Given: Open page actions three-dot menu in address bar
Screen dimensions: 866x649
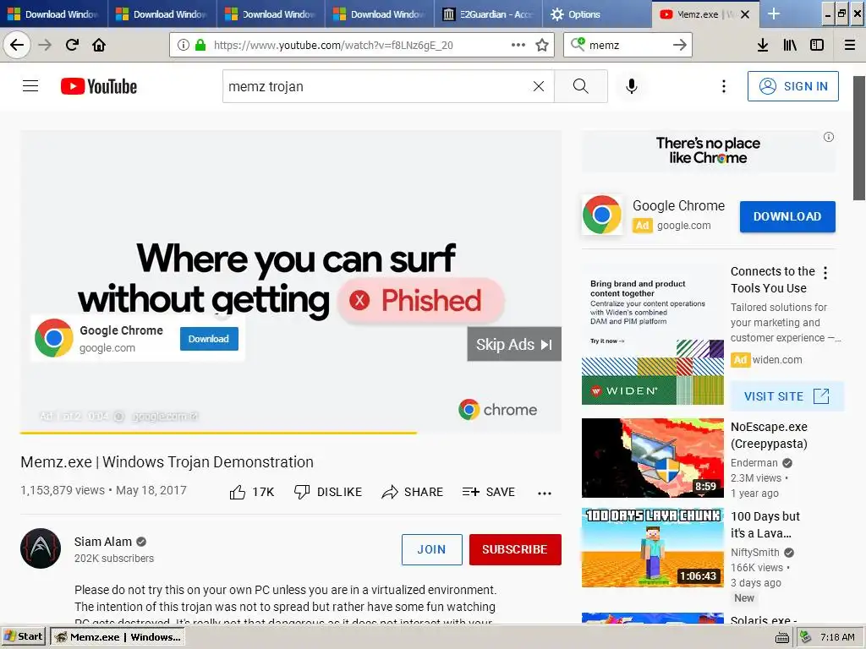Looking at the screenshot, I should click(x=518, y=45).
